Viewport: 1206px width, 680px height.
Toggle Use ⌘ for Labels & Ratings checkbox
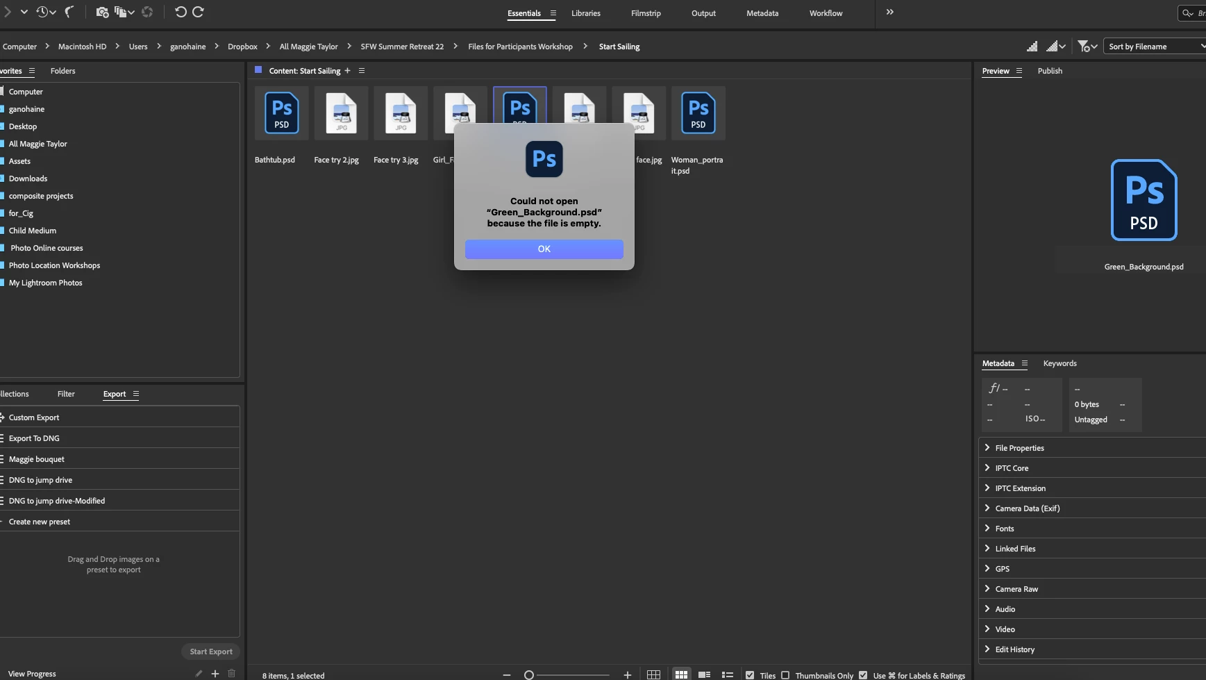tap(863, 675)
